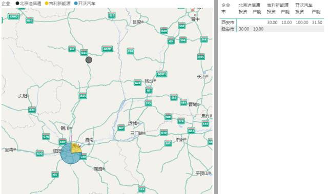Click the 开沃汽车 legend label
The width and height of the screenshot is (328, 194).
87,4
